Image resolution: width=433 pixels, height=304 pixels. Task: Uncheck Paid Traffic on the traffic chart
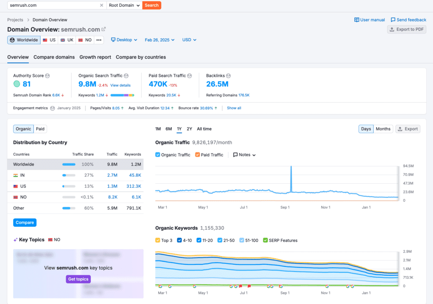(197, 155)
